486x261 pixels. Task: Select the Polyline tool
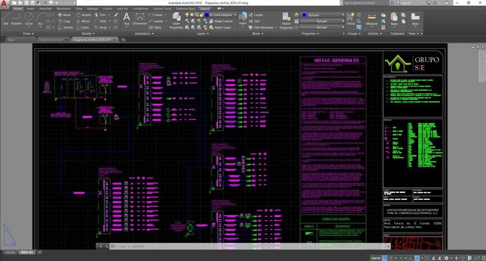click(x=16, y=19)
